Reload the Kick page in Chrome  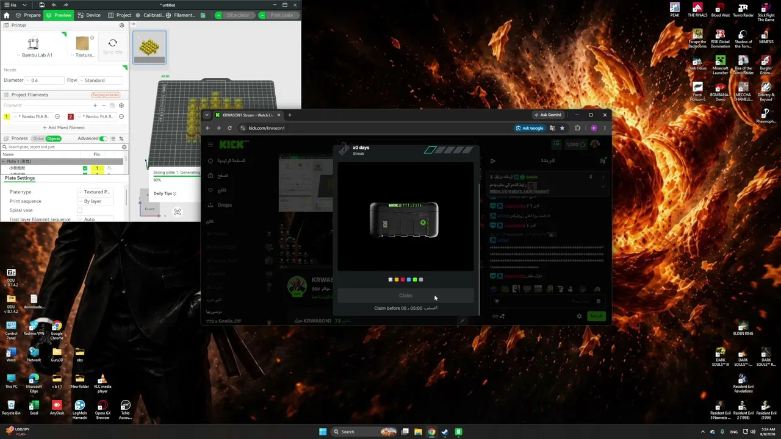229,128
